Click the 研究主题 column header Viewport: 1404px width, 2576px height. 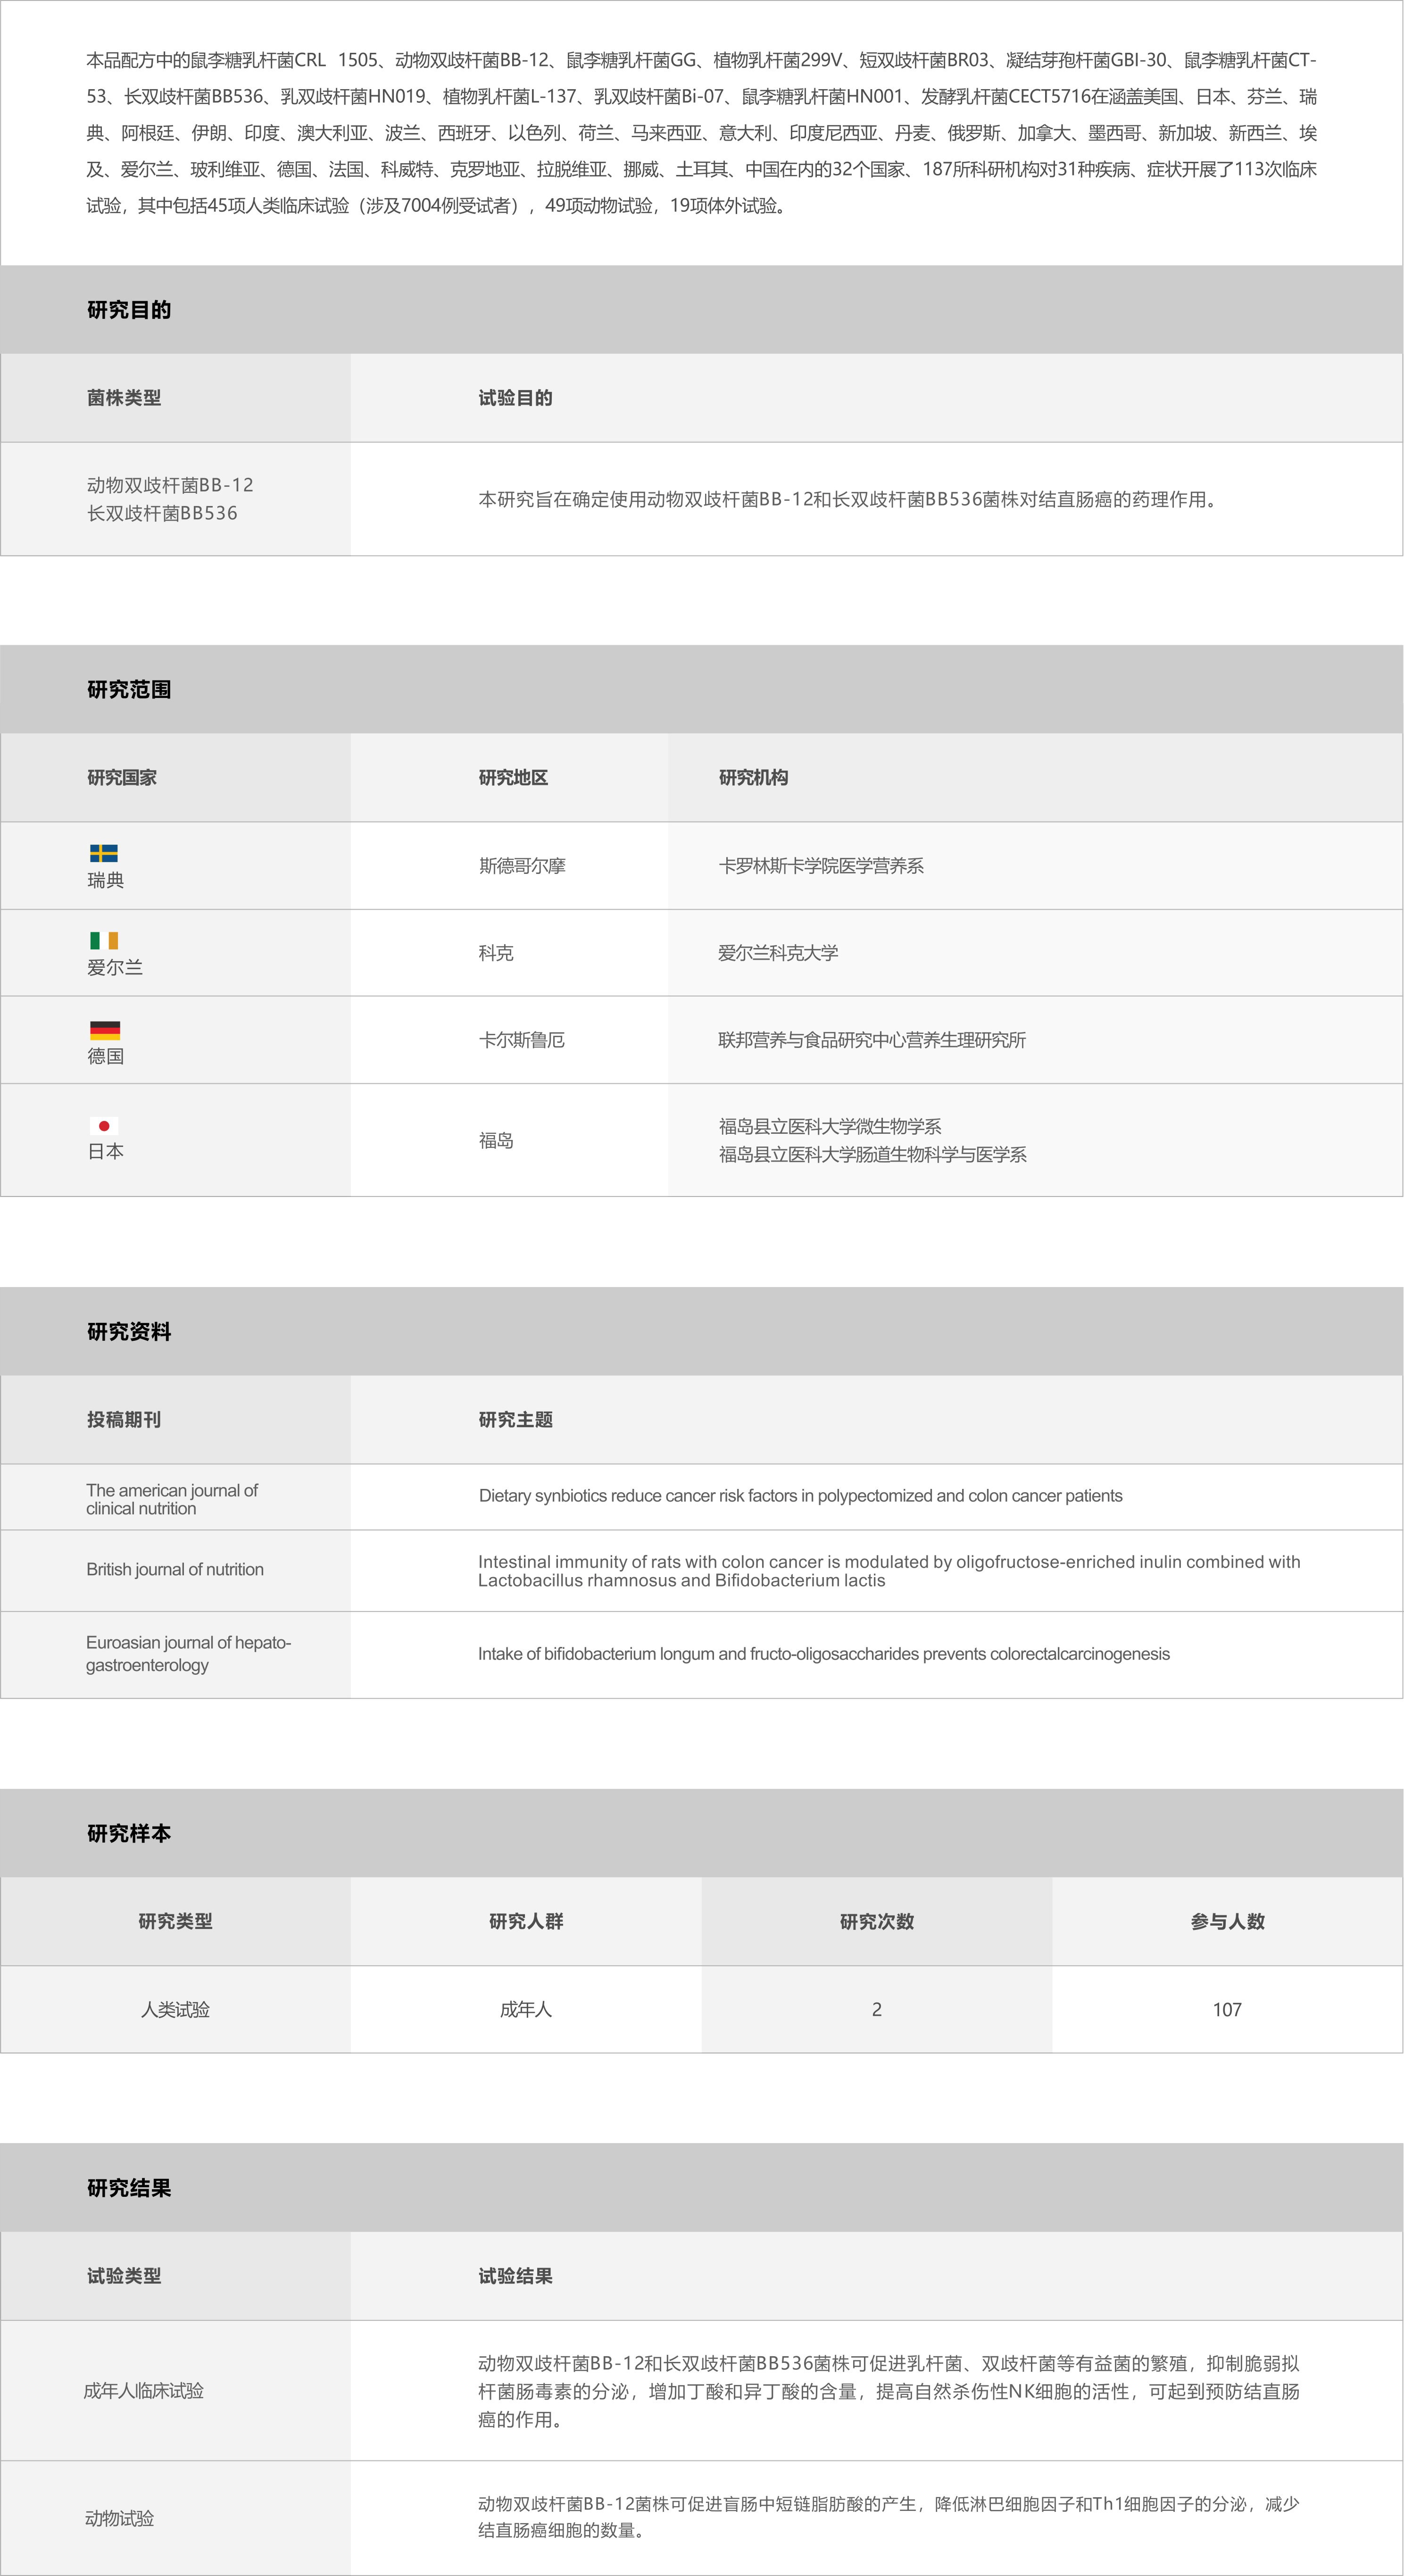515,1419
